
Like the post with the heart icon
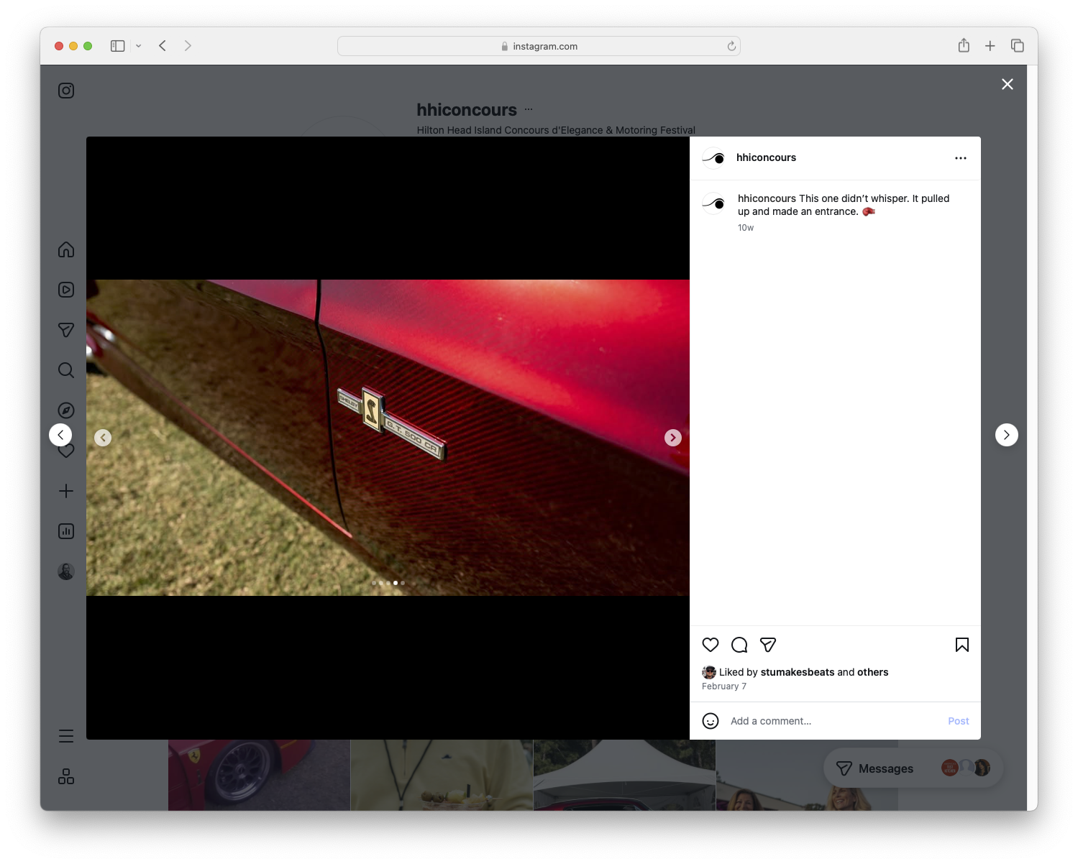[x=711, y=645]
